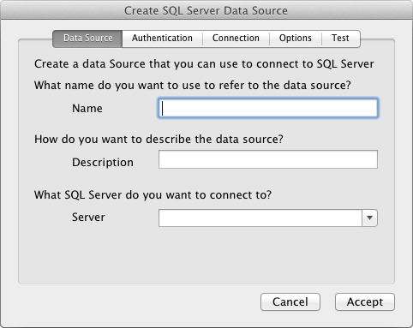
Task: Click 'How do you want to describe the data source?' text
Action: coord(159,140)
